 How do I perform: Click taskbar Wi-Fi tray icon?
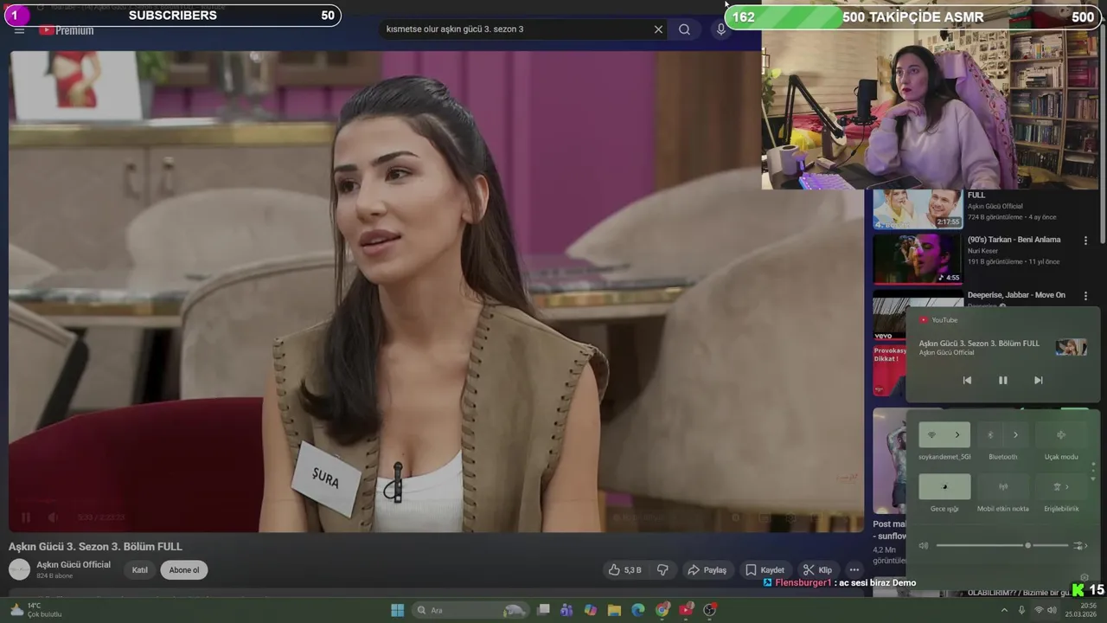click(1039, 610)
